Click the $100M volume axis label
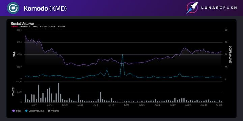The height and width of the screenshot is (121, 243). [x=19, y=82]
